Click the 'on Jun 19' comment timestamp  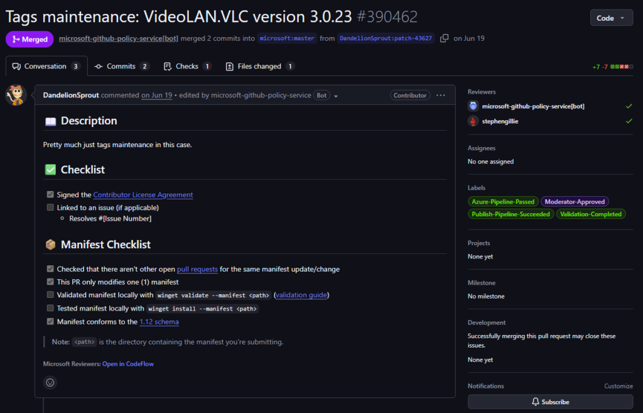point(156,95)
